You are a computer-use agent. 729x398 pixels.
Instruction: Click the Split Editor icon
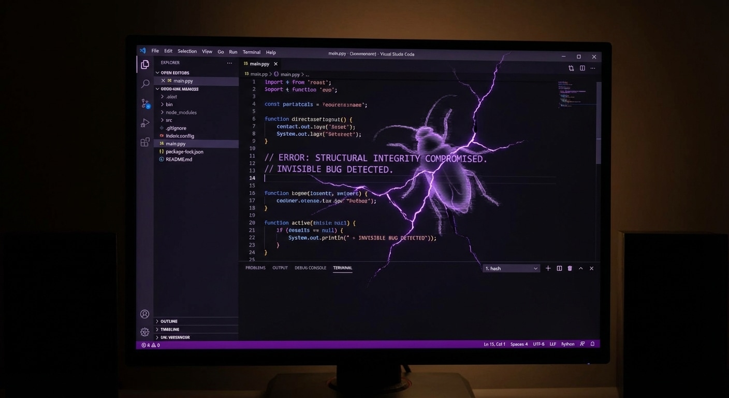pyautogui.click(x=582, y=68)
